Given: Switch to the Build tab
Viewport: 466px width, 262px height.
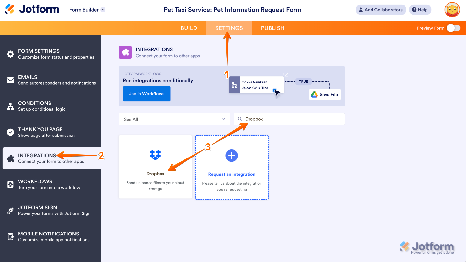Looking at the screenshot, I should [x=189, y=28].
